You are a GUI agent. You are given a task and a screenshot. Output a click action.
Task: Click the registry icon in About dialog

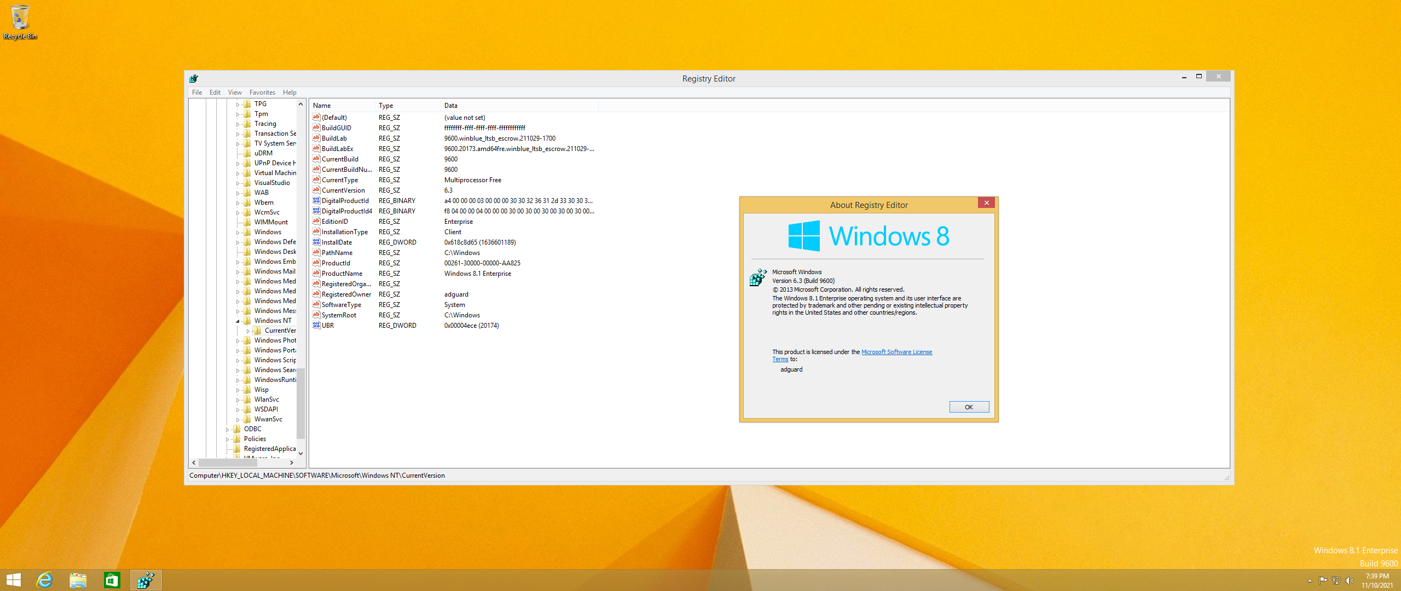tap(758, 277)
